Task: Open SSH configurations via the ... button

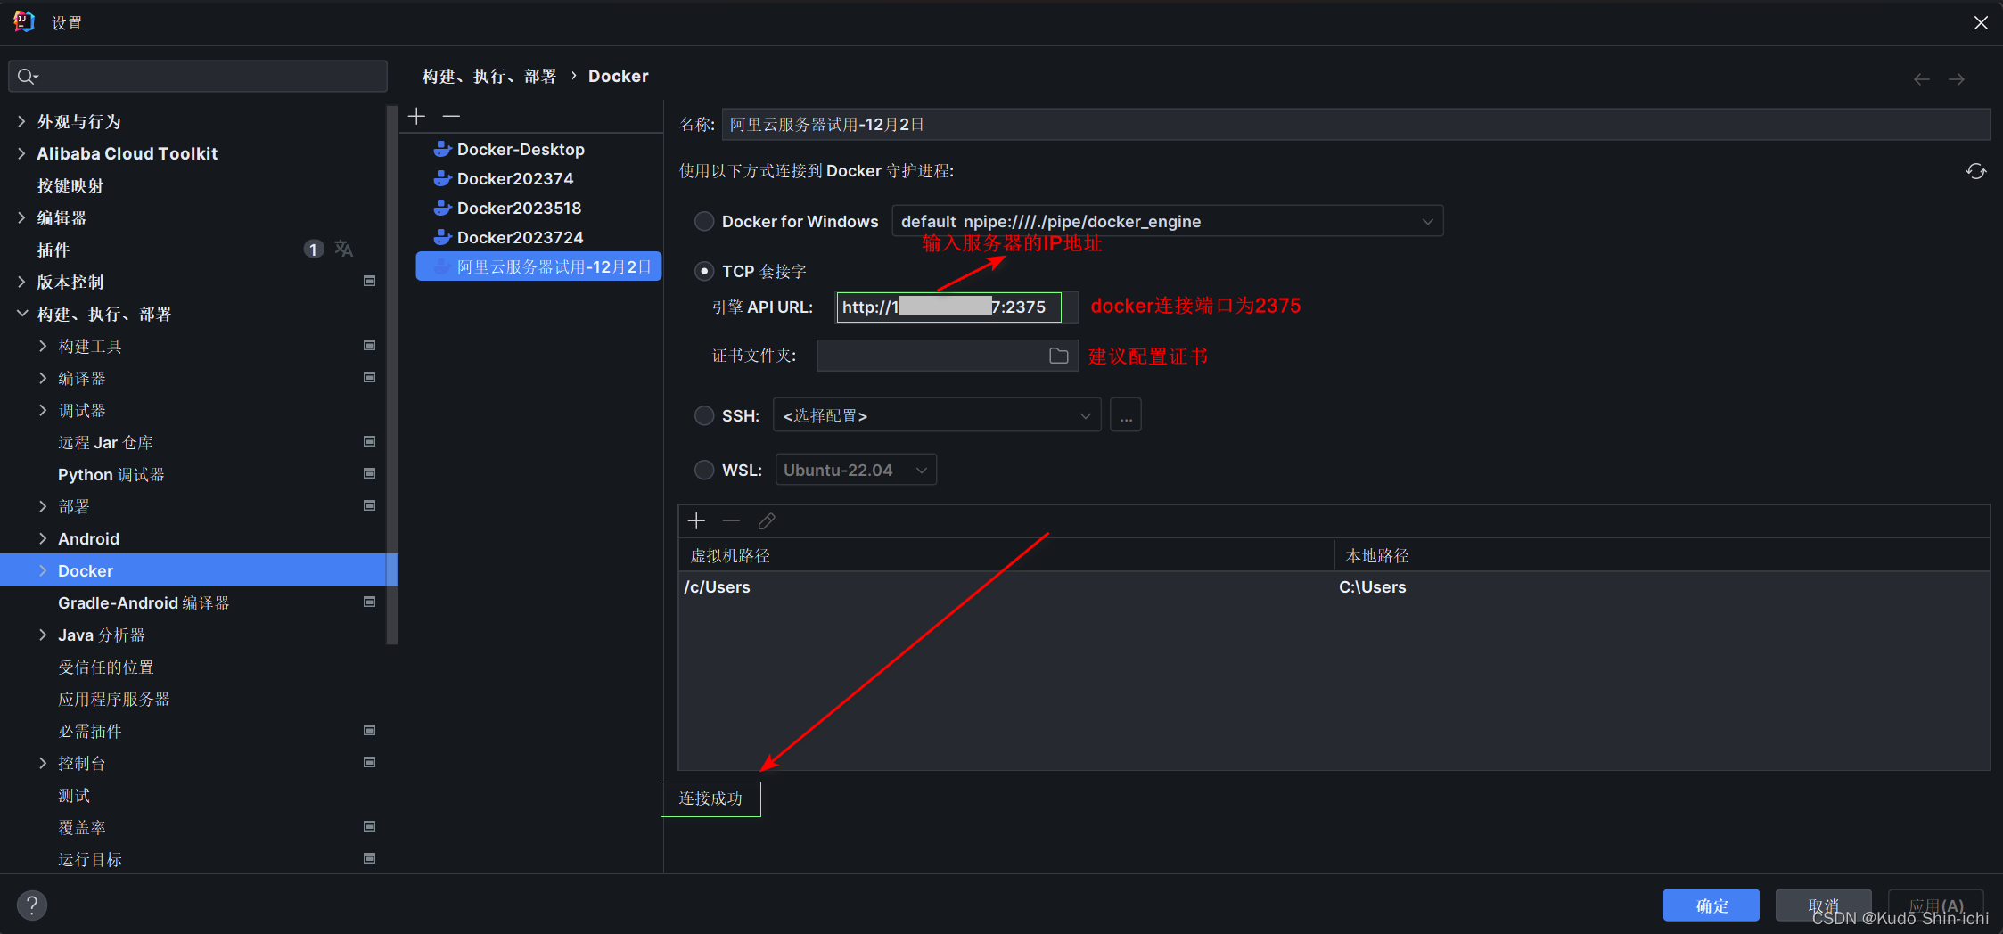Action: (x=1125, y=414)
